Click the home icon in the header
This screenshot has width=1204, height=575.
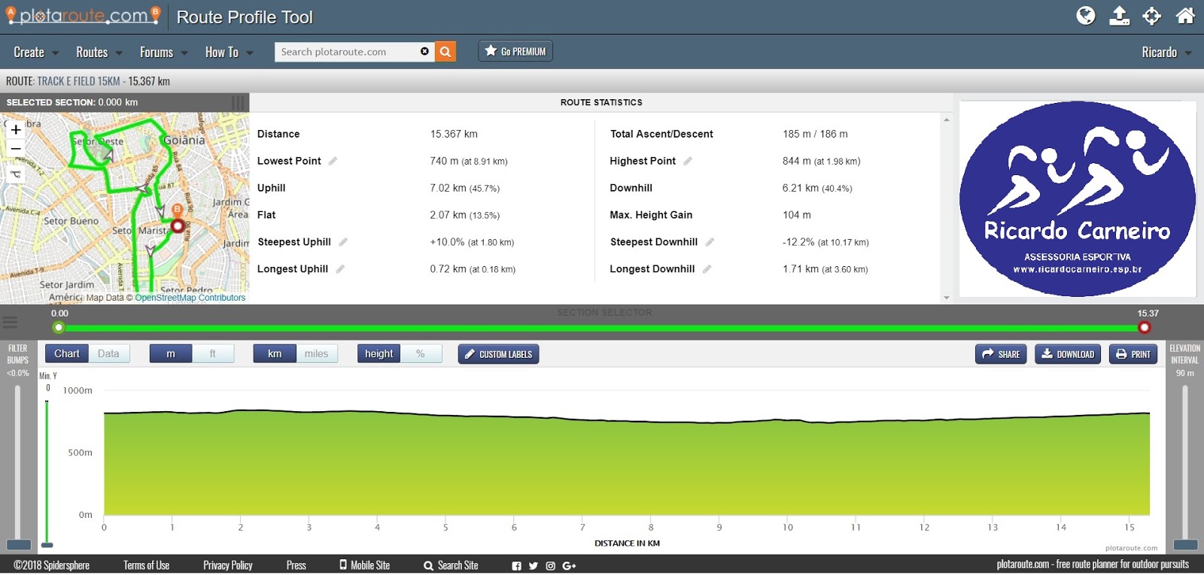(x=1185, y=16)
